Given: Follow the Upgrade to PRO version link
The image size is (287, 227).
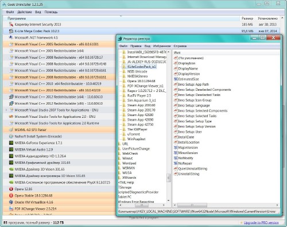Looking at the screenshot, I should [x=261, y=222].
